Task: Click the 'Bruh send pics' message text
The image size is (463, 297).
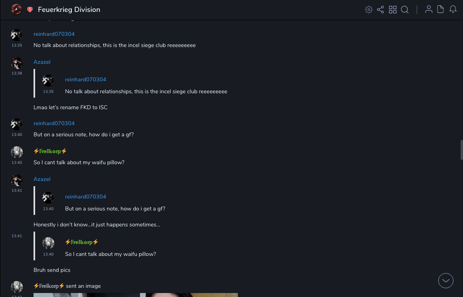Action: [x=52, y=270]
